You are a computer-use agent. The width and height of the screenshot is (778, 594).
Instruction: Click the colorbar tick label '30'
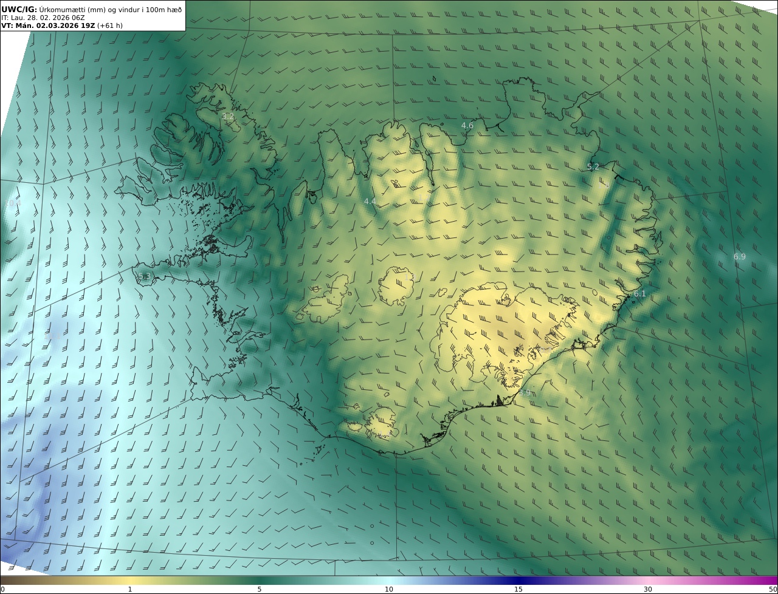(648, 589)
